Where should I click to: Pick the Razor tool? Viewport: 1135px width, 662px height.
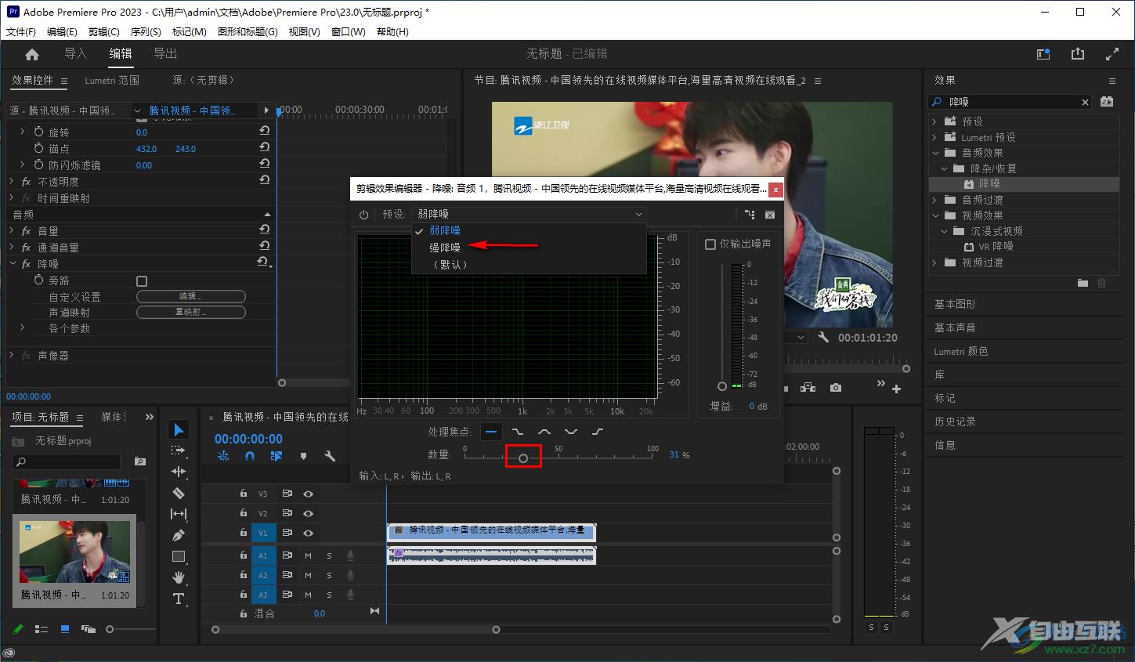click(179, 493)
